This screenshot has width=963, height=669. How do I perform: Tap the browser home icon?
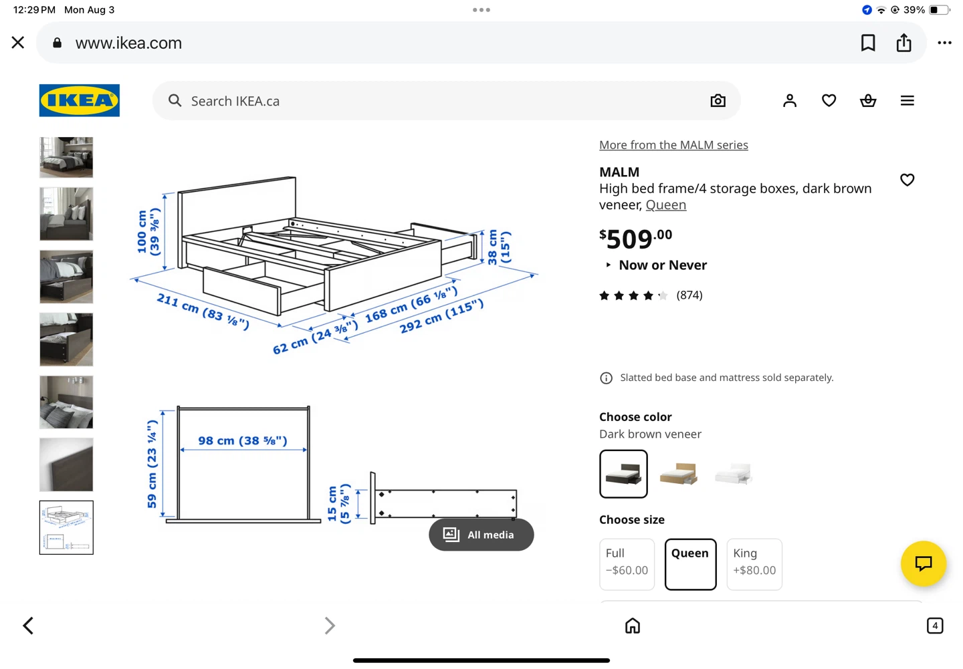tap(633, 626)
